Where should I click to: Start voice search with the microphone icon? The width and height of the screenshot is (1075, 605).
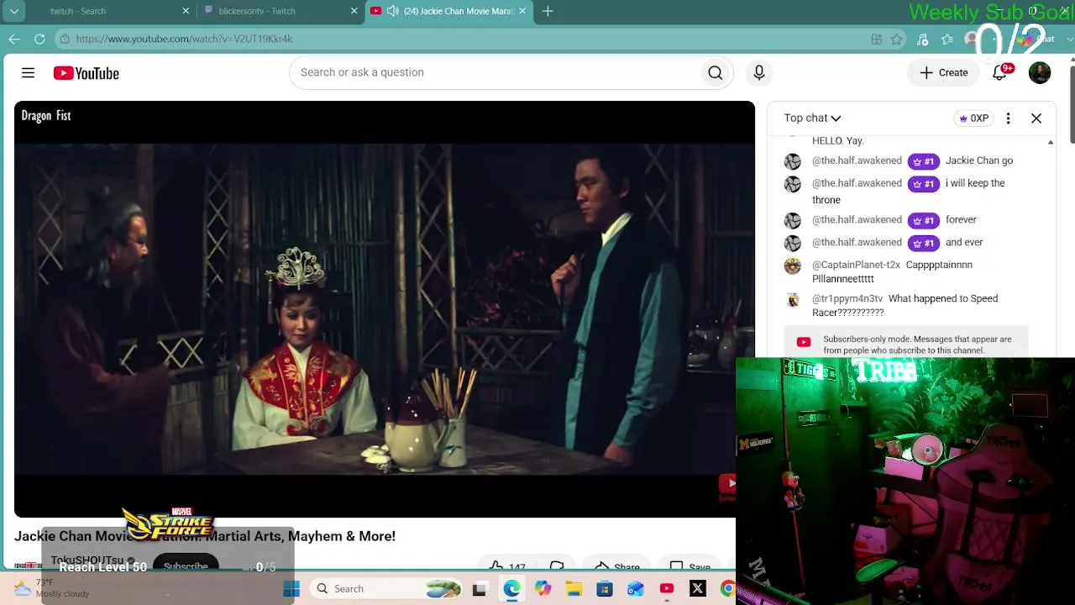759,73
